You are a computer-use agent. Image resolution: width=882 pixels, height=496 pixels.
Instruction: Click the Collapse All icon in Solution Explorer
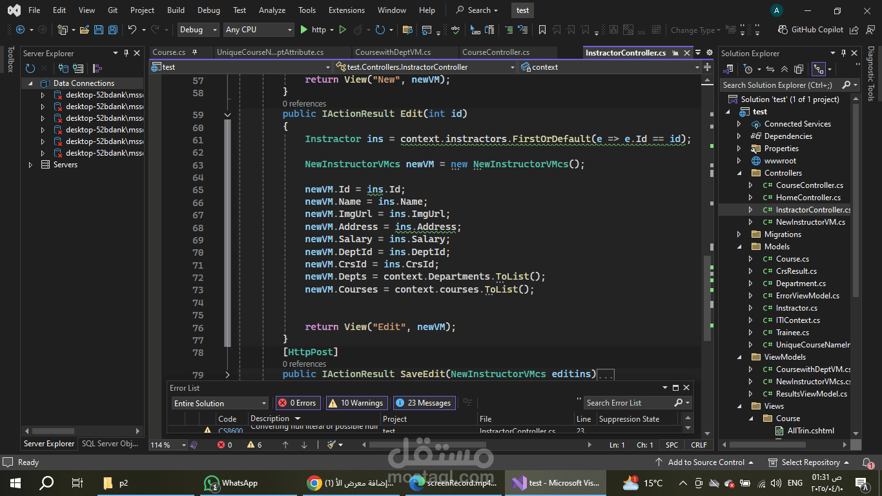[785, 69]
